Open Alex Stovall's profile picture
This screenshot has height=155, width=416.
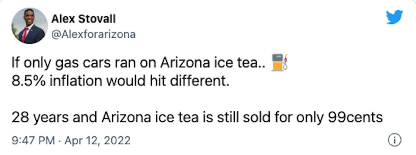(29, 26)
